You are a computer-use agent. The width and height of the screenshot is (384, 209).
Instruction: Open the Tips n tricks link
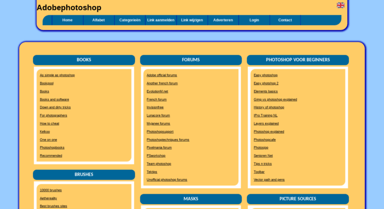[x=262, y=164]
